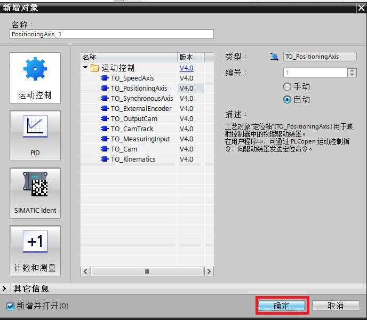The width and height of the screenshot is (367, 320).
Task: Expand the 其它信息 section
Action: point(4,289)
